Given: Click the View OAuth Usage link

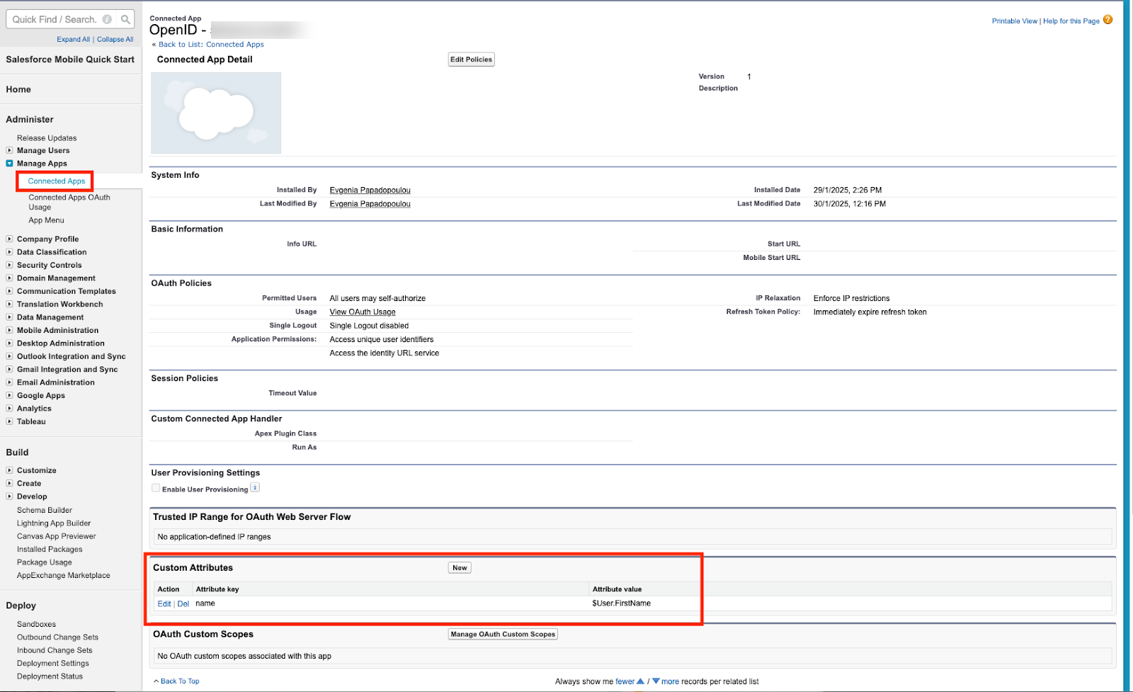Looking at the screenshot, I should tap(363, 312).
